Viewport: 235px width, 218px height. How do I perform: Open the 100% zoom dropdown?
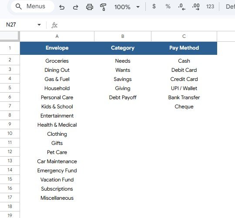127,7
